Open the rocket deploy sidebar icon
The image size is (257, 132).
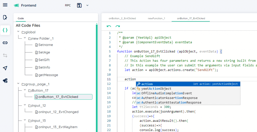point(5,81)
